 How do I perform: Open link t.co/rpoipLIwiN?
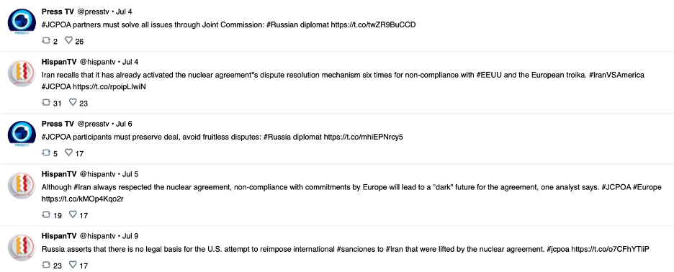coord(109,87)
